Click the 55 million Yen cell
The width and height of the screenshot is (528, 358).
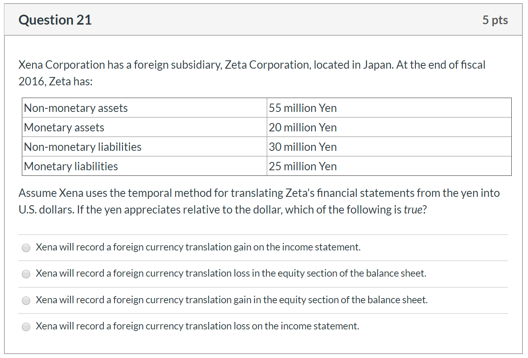303,108
